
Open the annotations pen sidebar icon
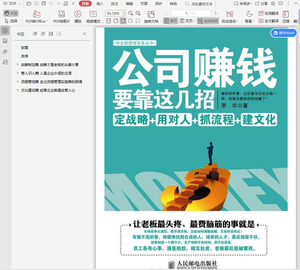[5, 52]
